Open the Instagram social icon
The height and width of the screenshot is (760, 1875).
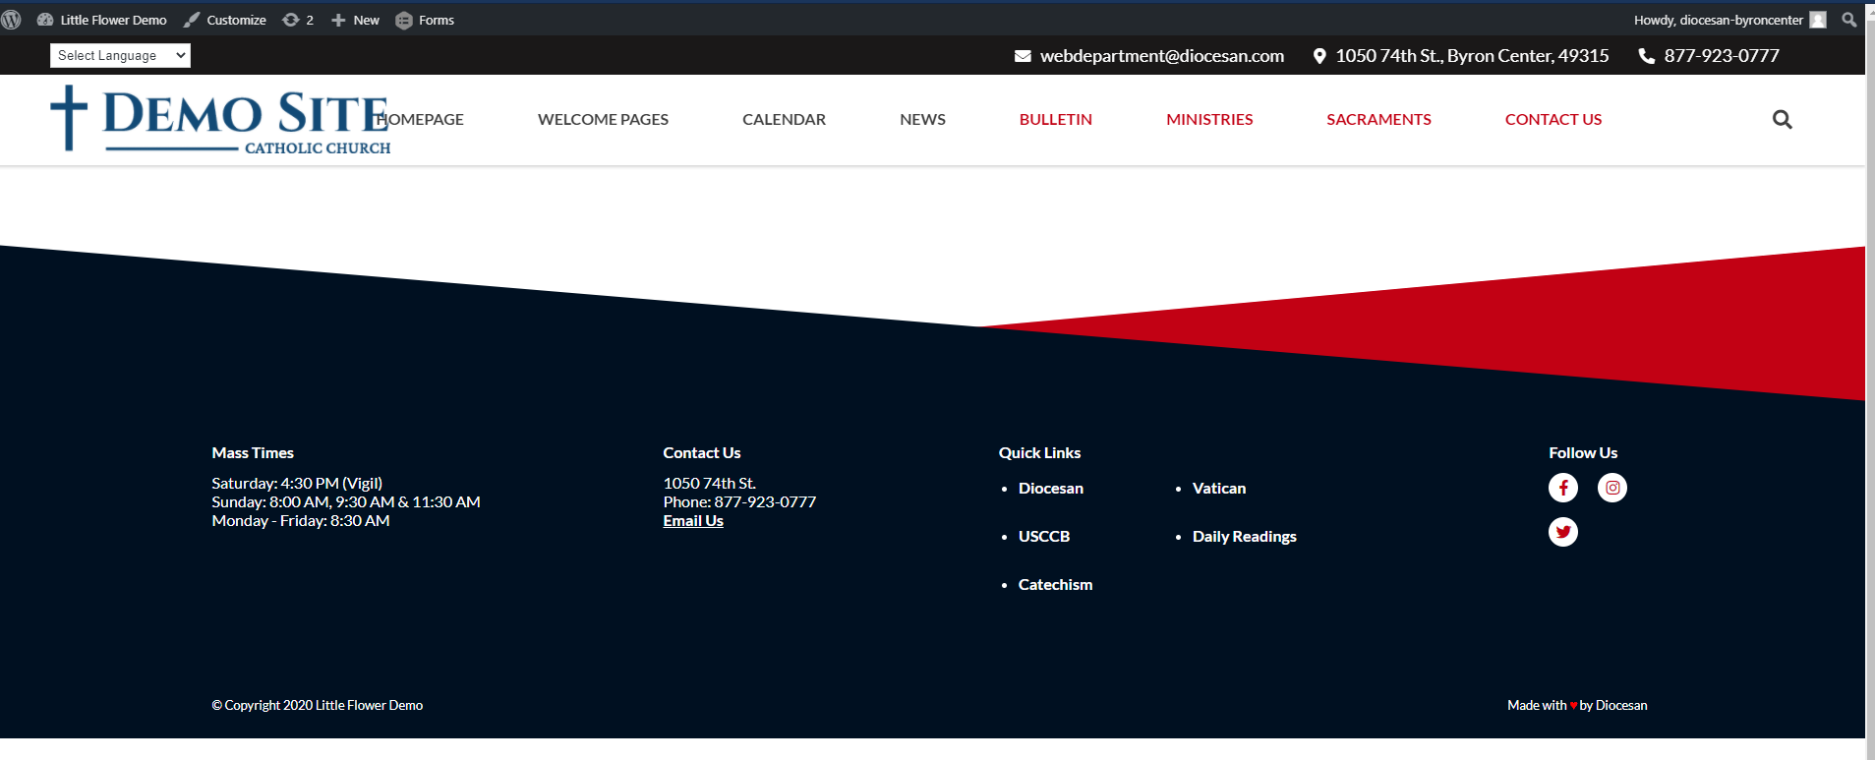pyautogui.click(x=1611, y=488)
